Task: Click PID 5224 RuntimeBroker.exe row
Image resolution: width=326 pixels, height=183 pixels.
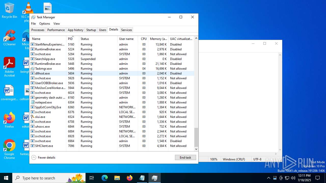Action: point(112,49)
